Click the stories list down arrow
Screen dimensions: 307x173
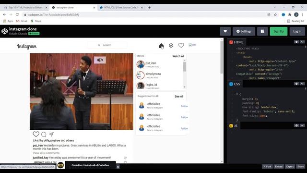tap(184, 87)
